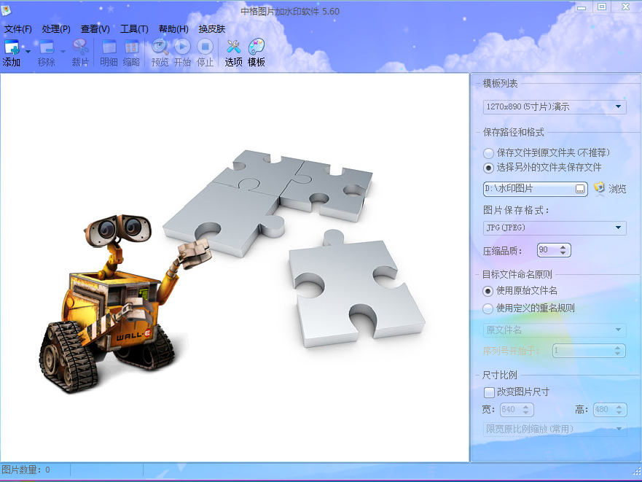Open dropdown arrow next to 添加 icon
This screenshot has height=482, width=642.
[x=28, y=52]
